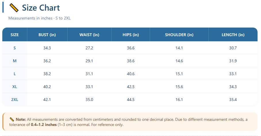Click the S size row label
Image resolution: width=261 pixels, height=136 pixels.
(x=15, y=48)
